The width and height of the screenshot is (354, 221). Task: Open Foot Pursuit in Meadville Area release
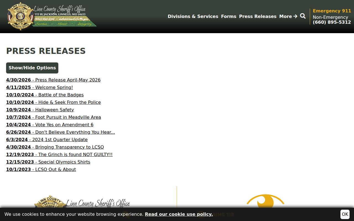point(53,117)
